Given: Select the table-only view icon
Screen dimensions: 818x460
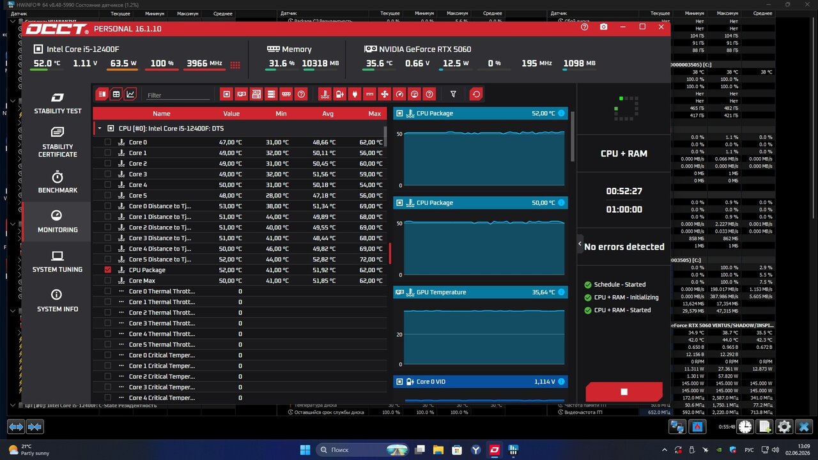Looking at the screenshot, I should pyautogui.click(x=116, y=94).
